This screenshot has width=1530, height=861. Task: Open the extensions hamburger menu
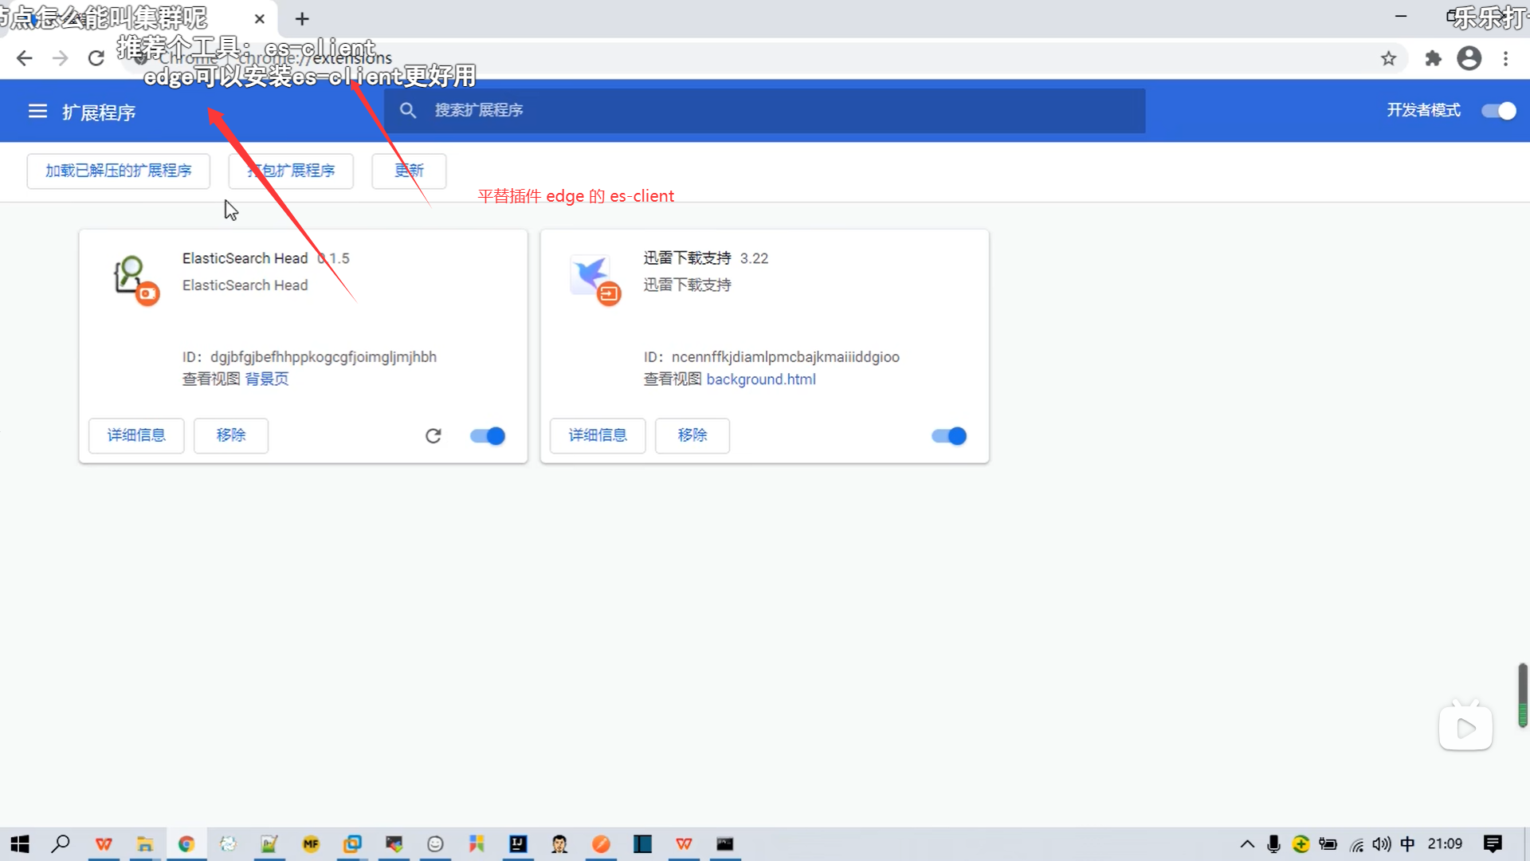tap(37, 112)
